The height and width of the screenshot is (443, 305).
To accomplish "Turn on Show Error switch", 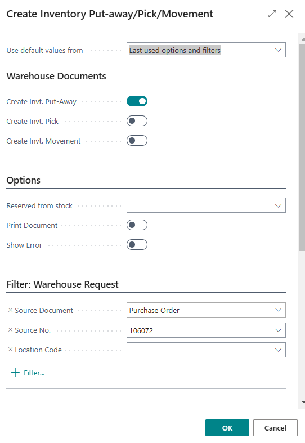I will 137,245.
